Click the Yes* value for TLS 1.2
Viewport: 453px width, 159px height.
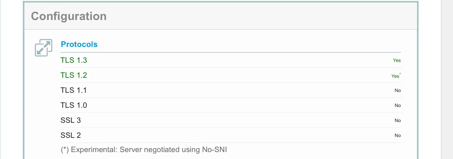point(395,76)
